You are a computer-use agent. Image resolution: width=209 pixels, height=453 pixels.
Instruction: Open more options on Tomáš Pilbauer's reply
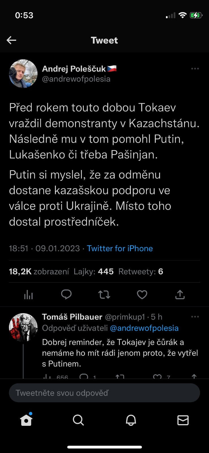point(195,317)
